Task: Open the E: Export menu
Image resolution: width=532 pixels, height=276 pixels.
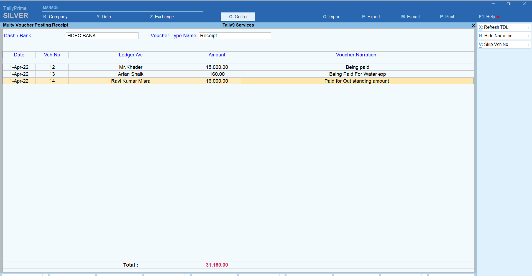Action: (x=371, y=17)
